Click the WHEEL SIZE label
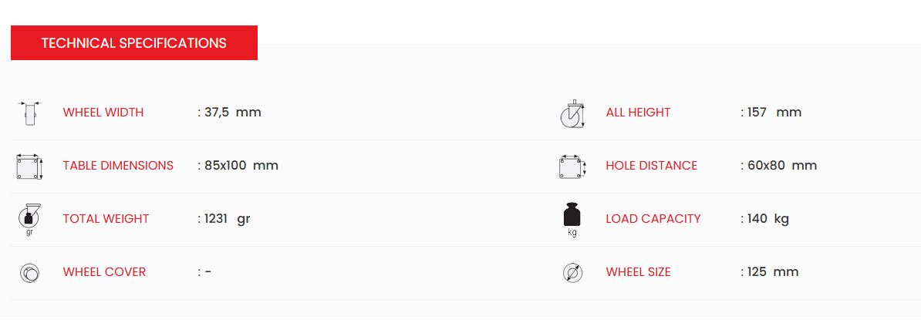The image size is (921, 330). tap(638, 272)
